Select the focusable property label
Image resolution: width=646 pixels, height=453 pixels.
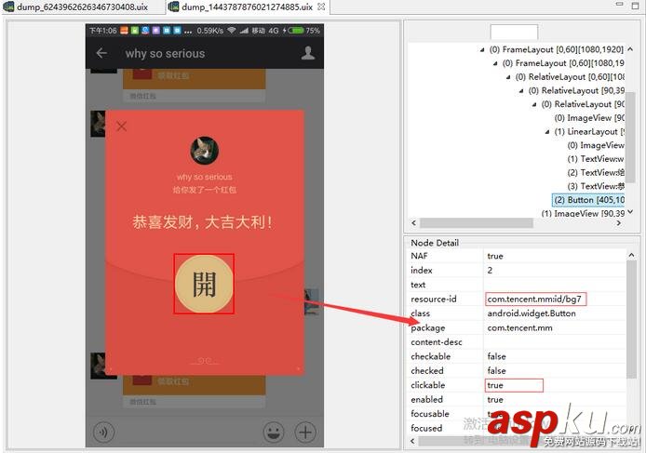430,413
